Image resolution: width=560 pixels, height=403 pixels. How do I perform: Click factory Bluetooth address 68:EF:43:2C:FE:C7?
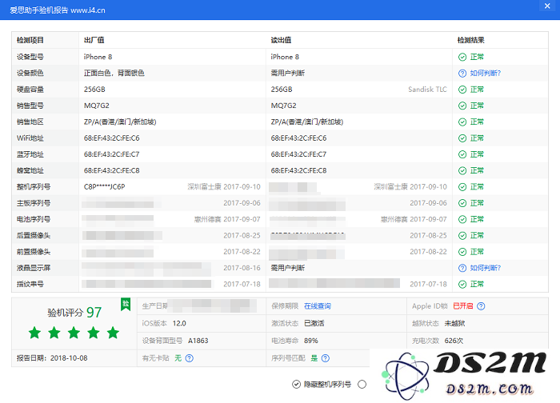(112, 154)
